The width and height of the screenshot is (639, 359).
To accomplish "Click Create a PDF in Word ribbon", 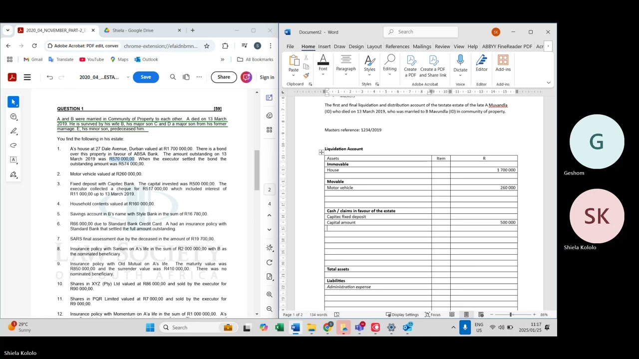I will [410, 66].
